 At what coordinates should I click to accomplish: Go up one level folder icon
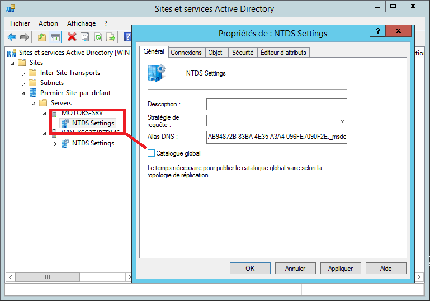42,37
